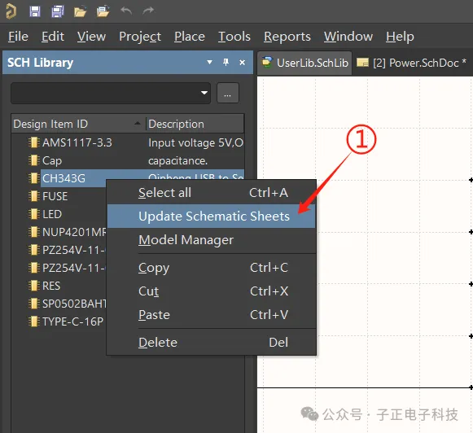Click the Redo arrow icon
Image resolution: width=473 pixels, height=433 pixels.
click(148, 11)
